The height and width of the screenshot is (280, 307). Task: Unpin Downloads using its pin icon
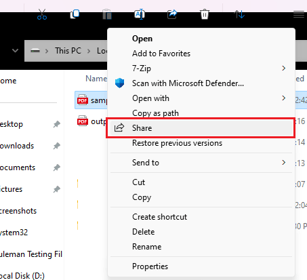coord(56,146)
